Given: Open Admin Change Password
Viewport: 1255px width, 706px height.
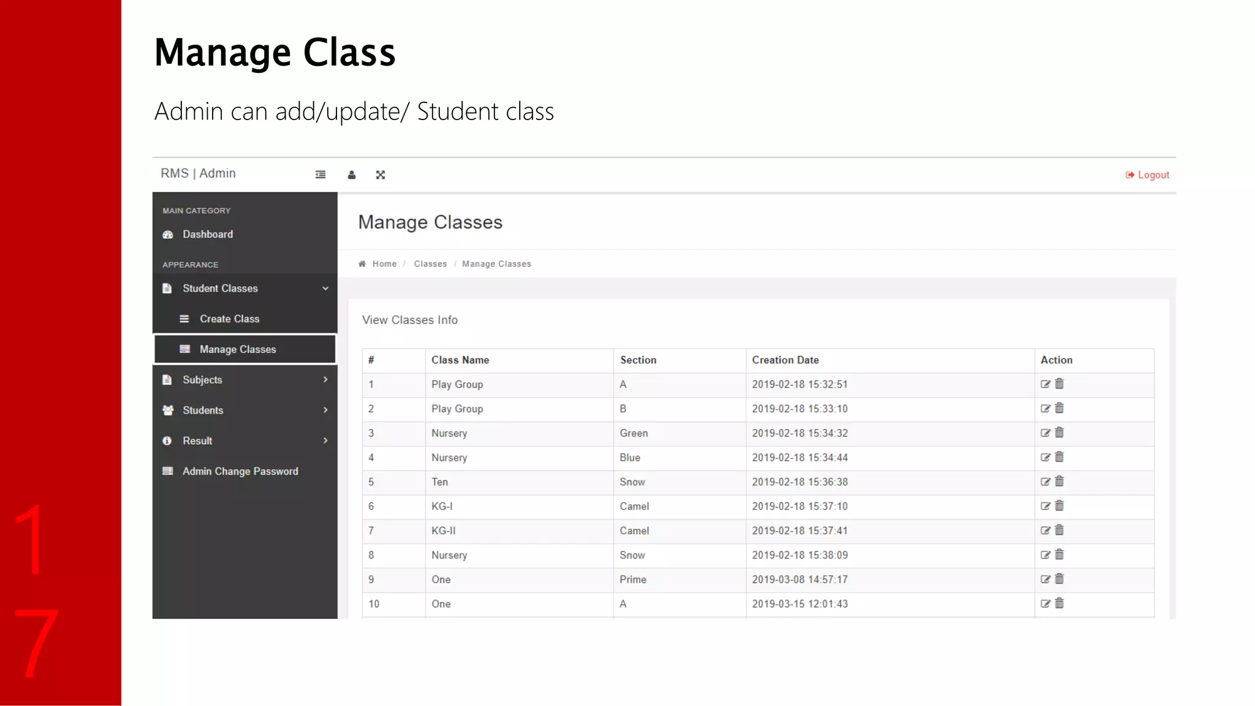Looking at the screenshot, I should click(x=240, y=471).
